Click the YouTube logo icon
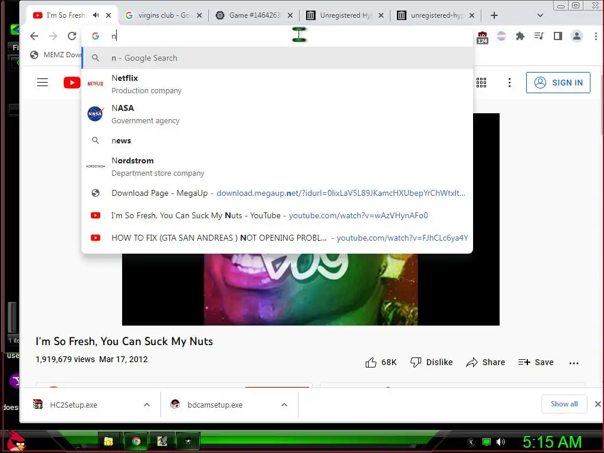 (72, 83)
